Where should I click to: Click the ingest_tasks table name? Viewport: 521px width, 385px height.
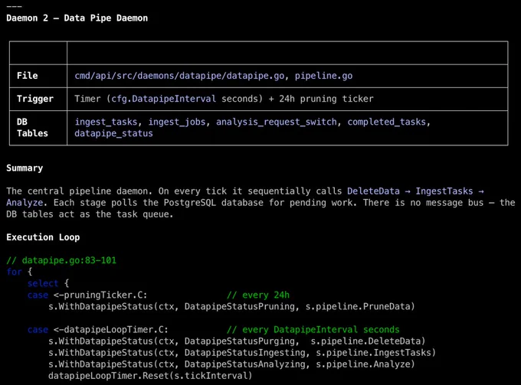point(106,122)
